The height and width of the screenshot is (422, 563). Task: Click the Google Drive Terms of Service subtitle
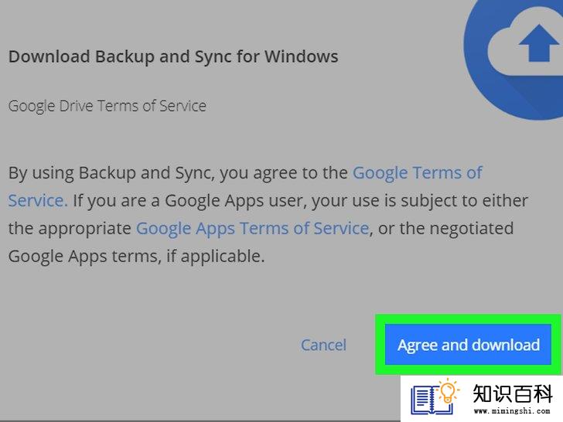[107, 106]
